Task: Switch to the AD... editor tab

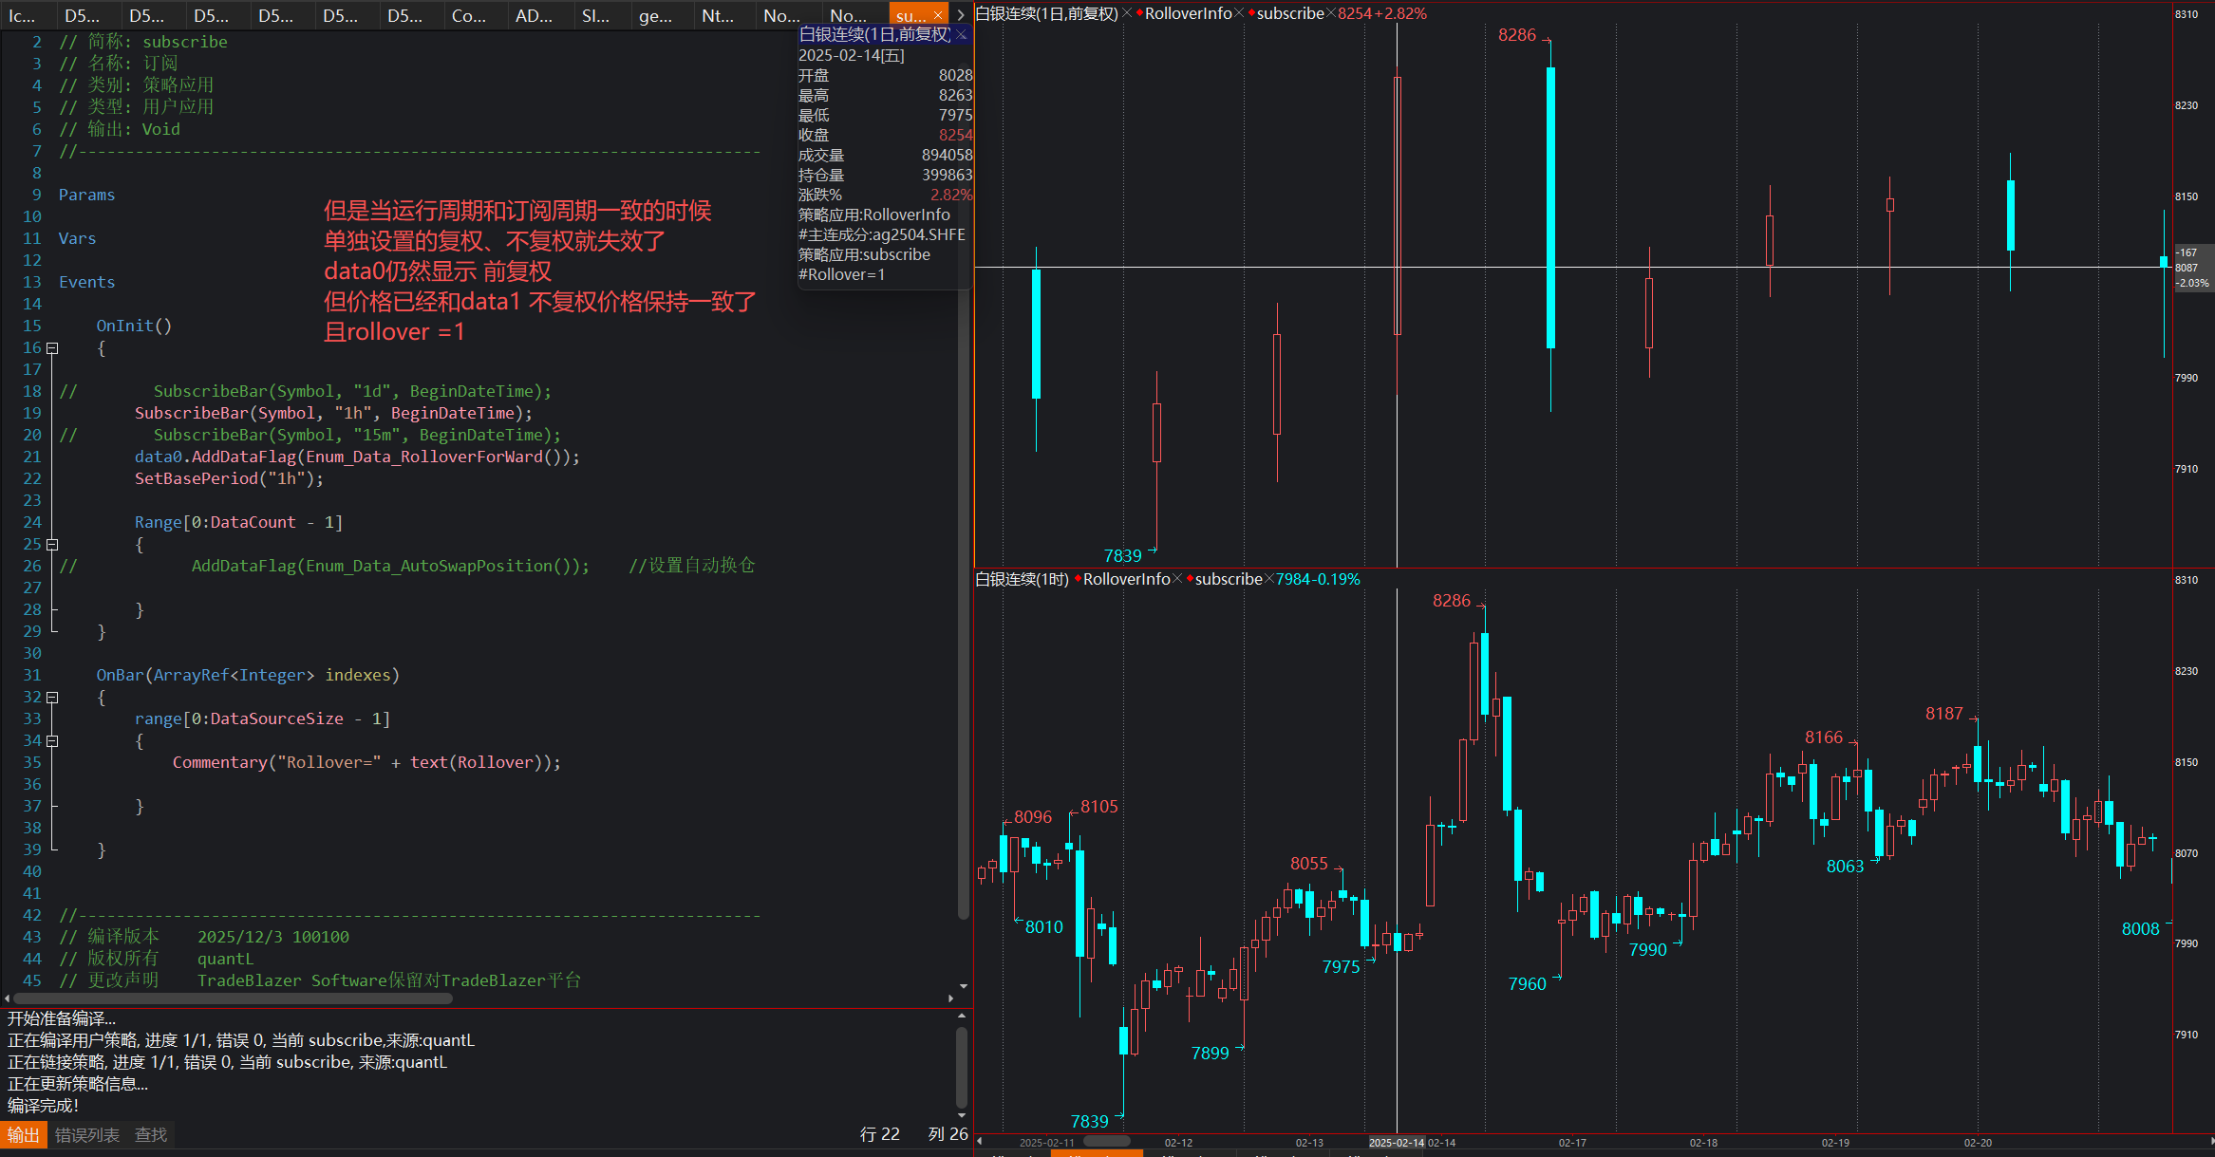Action: tap(534, 15)
